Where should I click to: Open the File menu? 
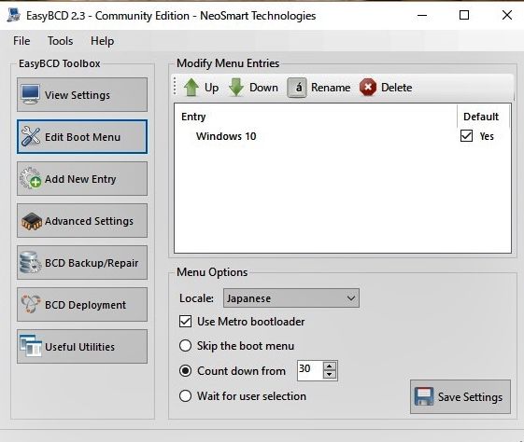pyautogui.click(x=21, y=41)
